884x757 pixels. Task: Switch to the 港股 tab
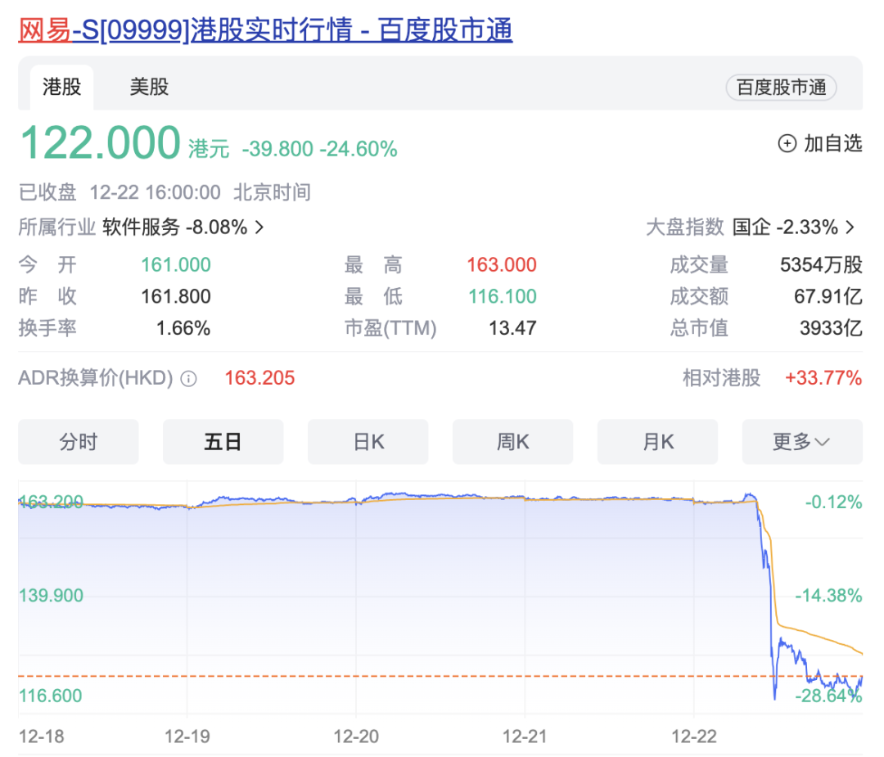[x=62, y=87]
